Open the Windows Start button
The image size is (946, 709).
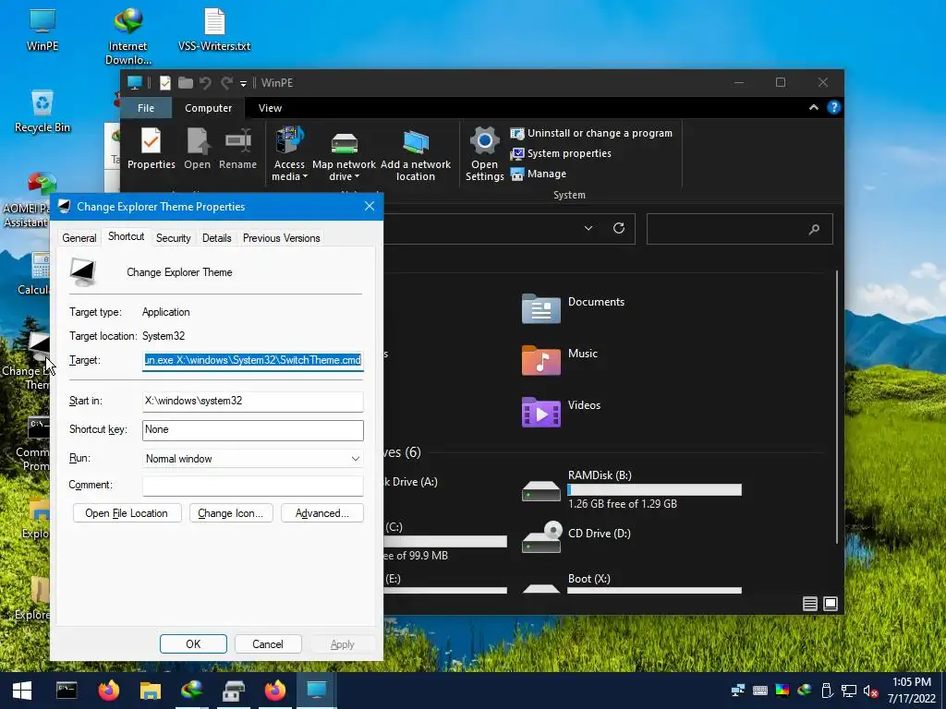tap(22, 691)
